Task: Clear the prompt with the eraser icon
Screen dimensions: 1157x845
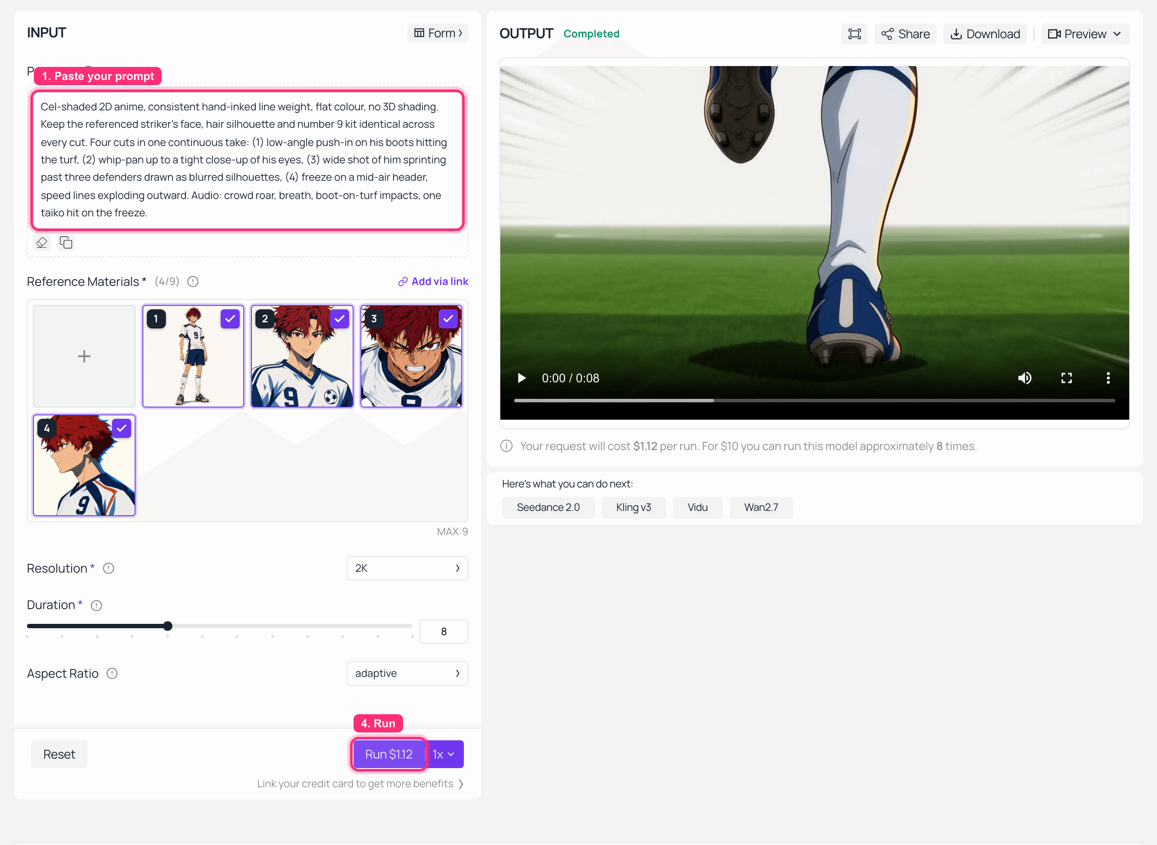Action: (x=41, y=242)
